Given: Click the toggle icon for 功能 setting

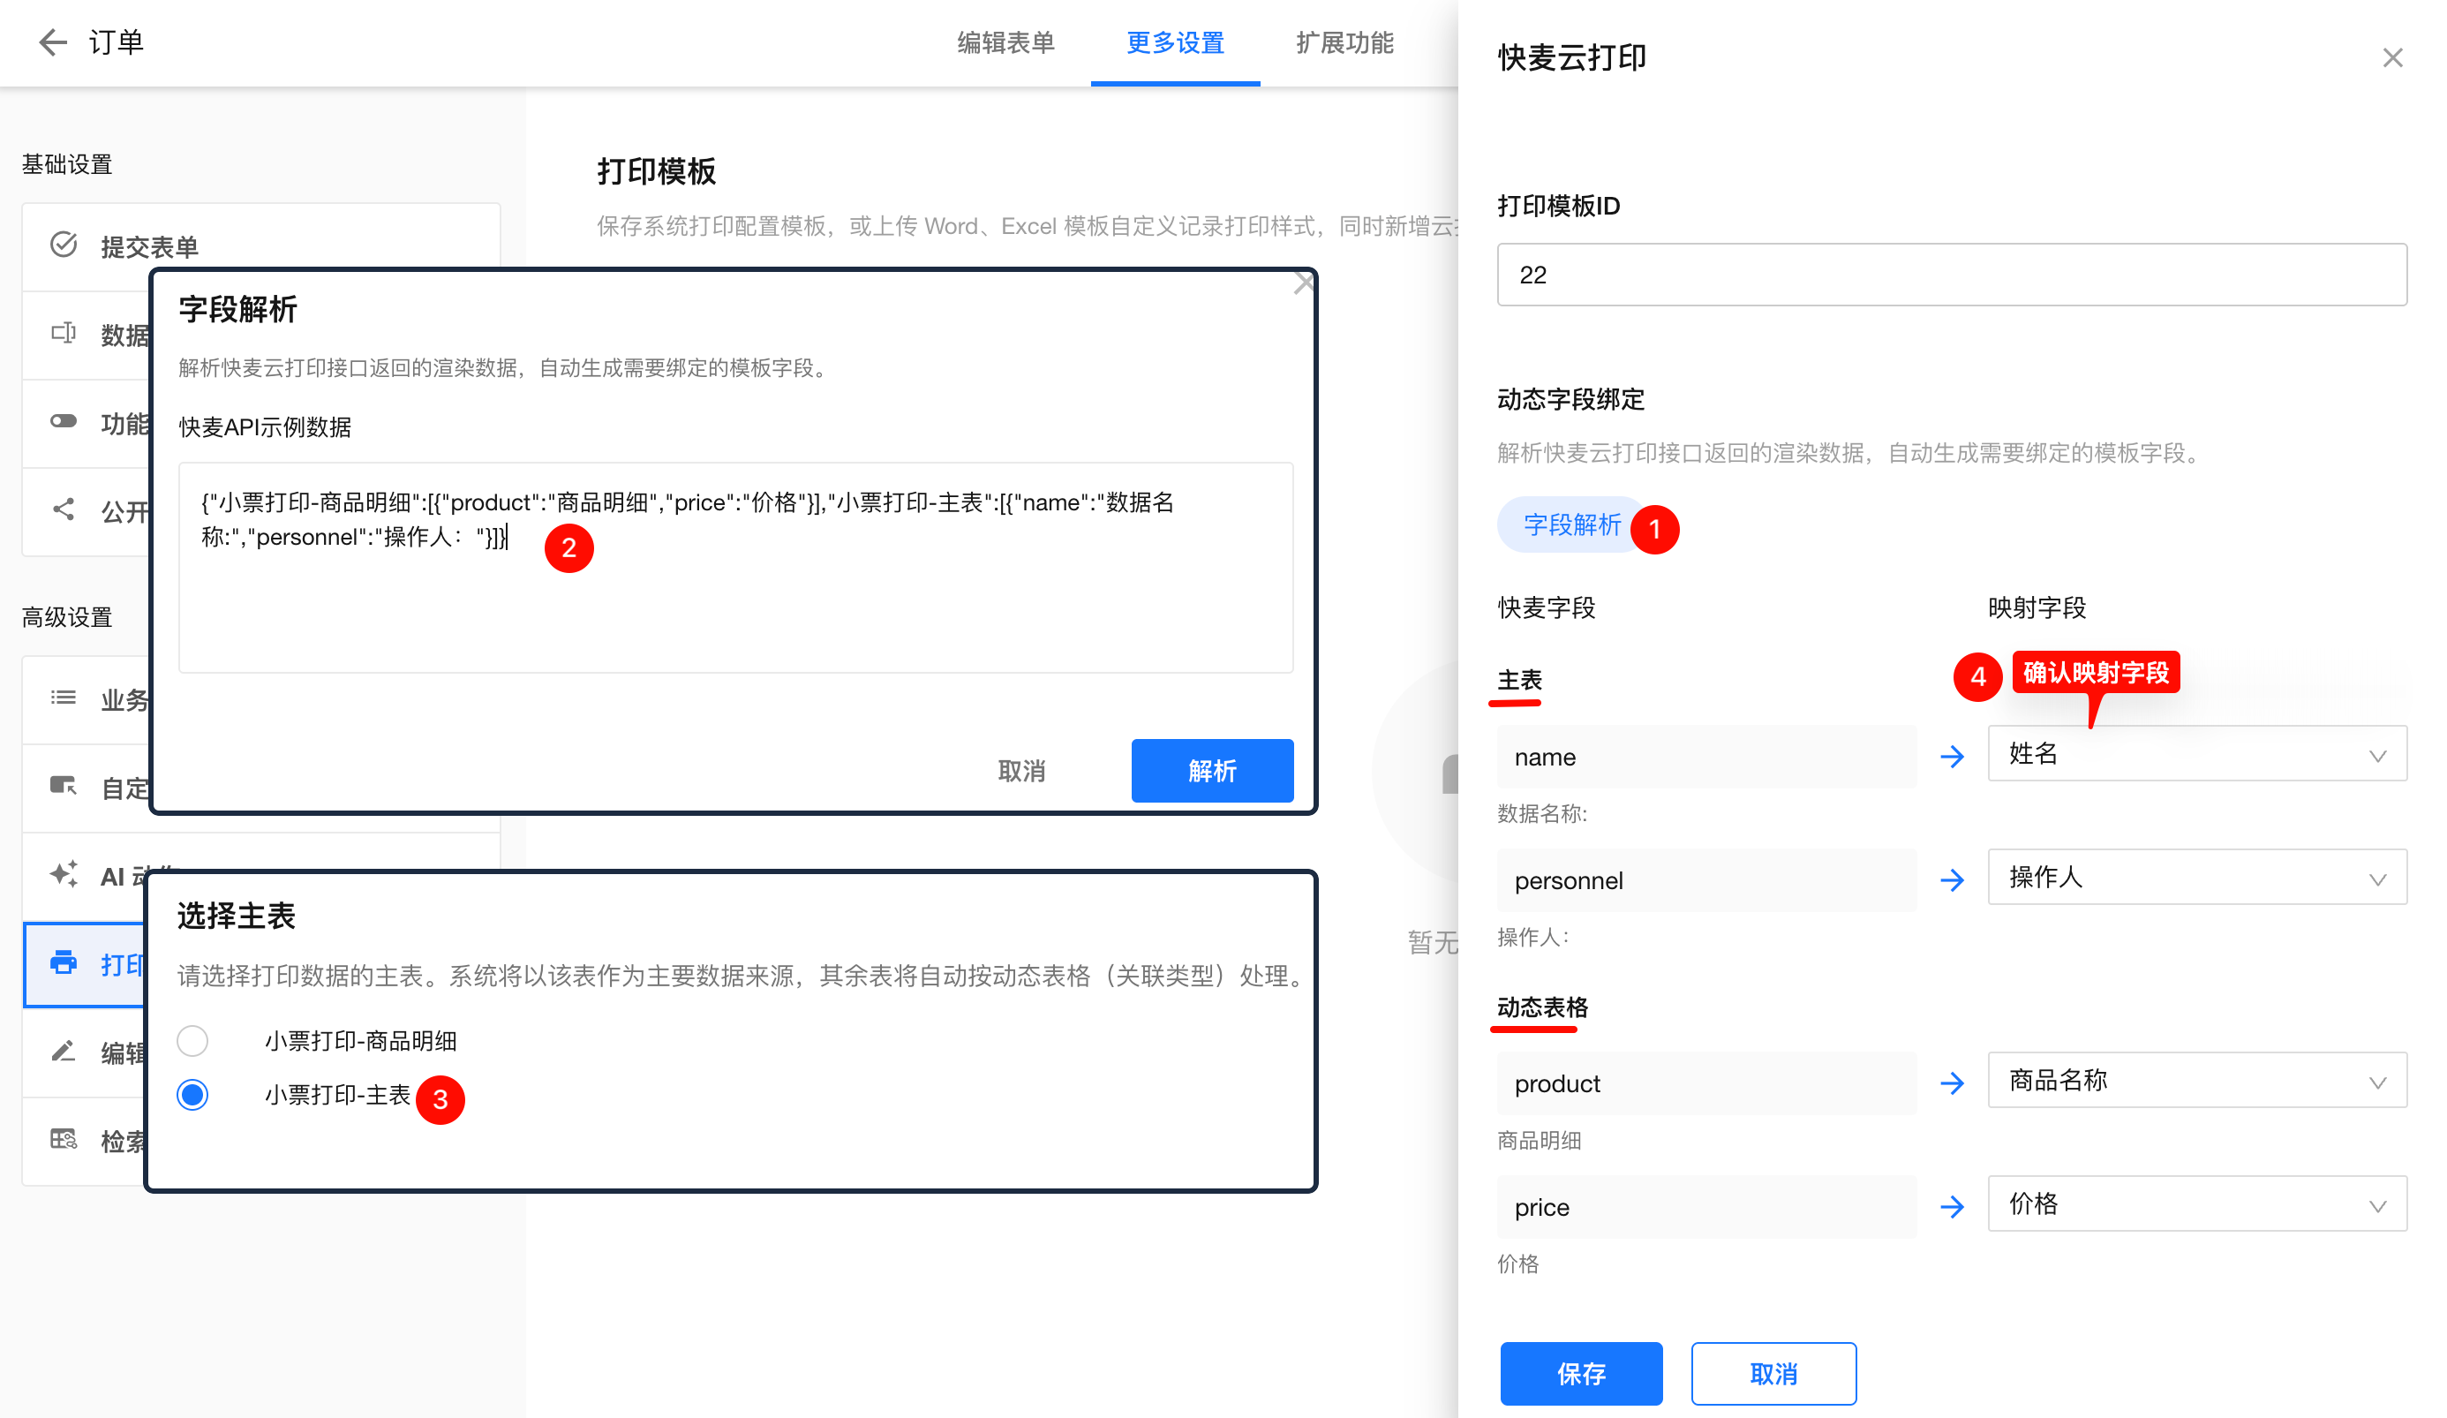Looking at the screenshot, I should tap(64, 421).
